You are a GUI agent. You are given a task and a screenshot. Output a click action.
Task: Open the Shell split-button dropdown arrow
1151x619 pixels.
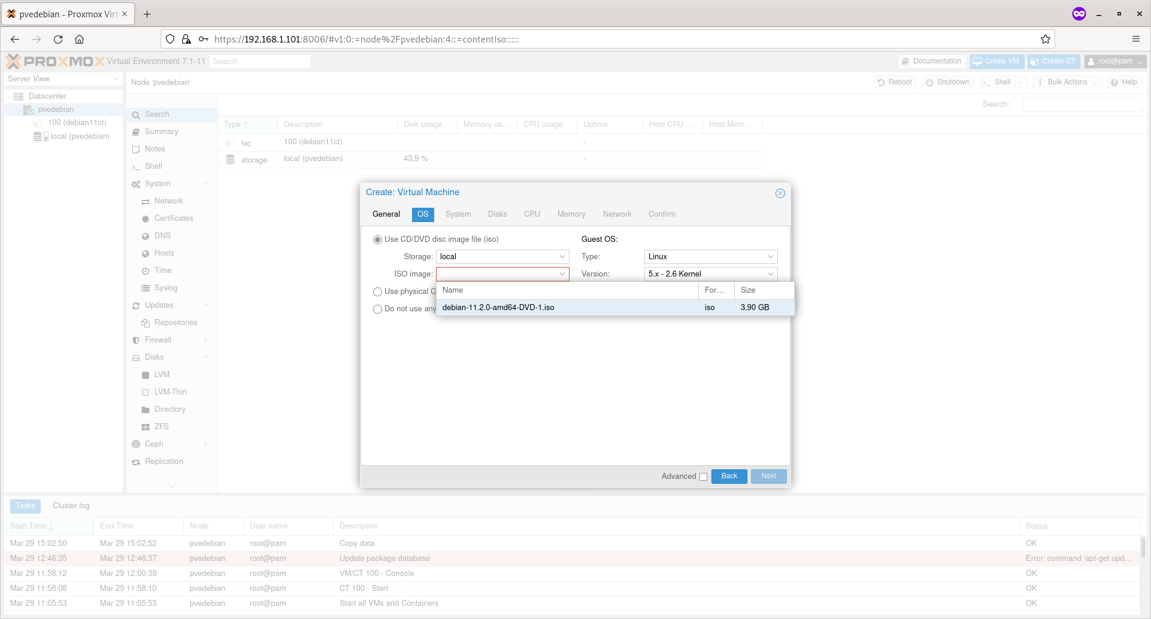(x=1021, y=83)
